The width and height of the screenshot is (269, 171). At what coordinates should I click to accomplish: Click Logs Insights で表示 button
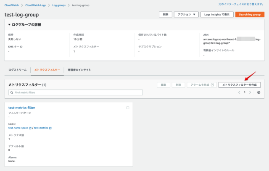[x=217, y=14]
